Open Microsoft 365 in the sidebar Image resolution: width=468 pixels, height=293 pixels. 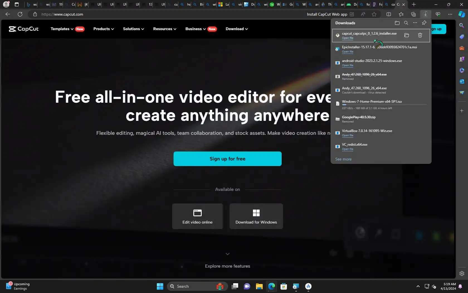click(x=462, y=70)
